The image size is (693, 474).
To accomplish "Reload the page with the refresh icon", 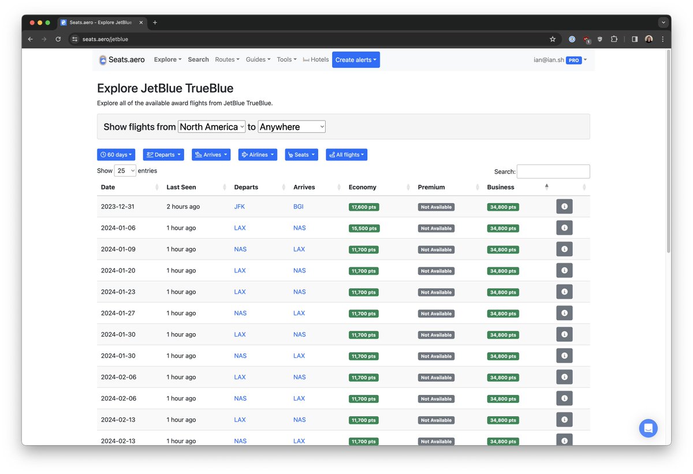I will (x=58, y=39).
